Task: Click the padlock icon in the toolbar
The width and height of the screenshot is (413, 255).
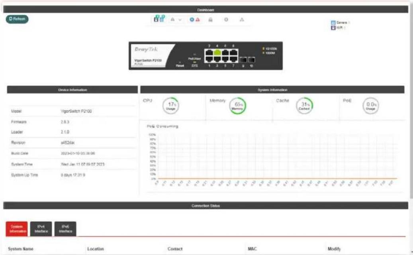Action: click(x=210, y=20)
